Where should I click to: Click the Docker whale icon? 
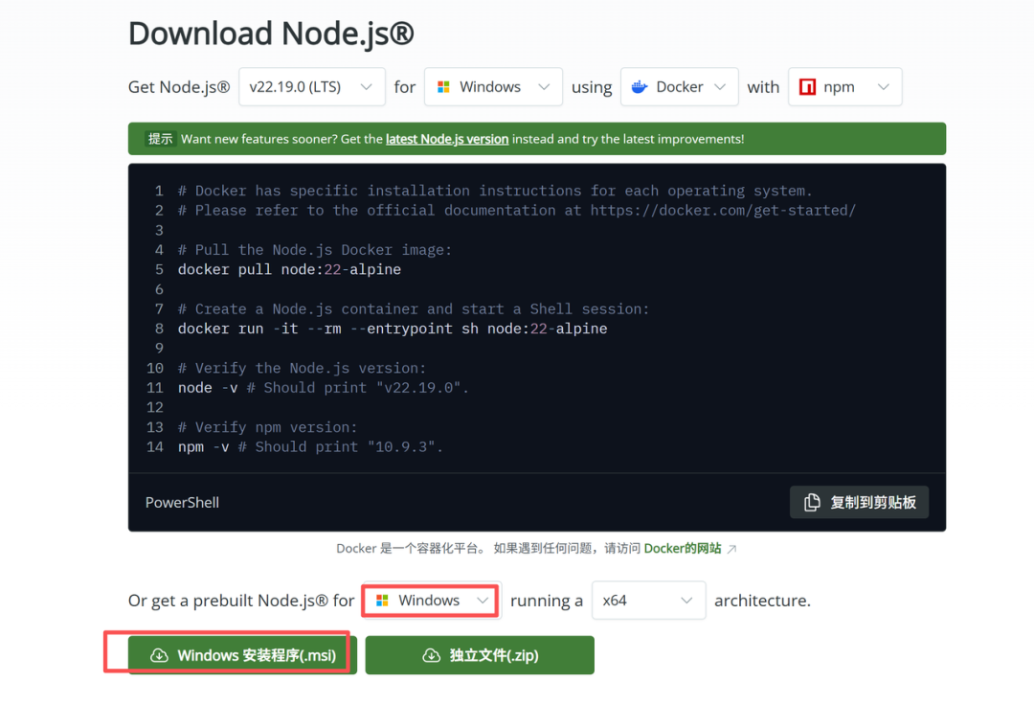tap(640, 86)
